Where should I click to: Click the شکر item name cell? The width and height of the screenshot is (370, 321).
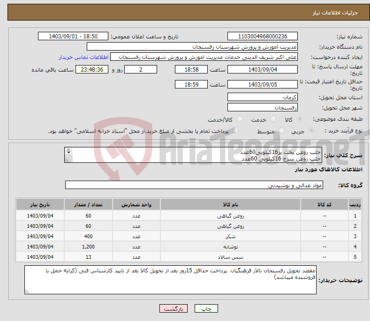(231, 236)
